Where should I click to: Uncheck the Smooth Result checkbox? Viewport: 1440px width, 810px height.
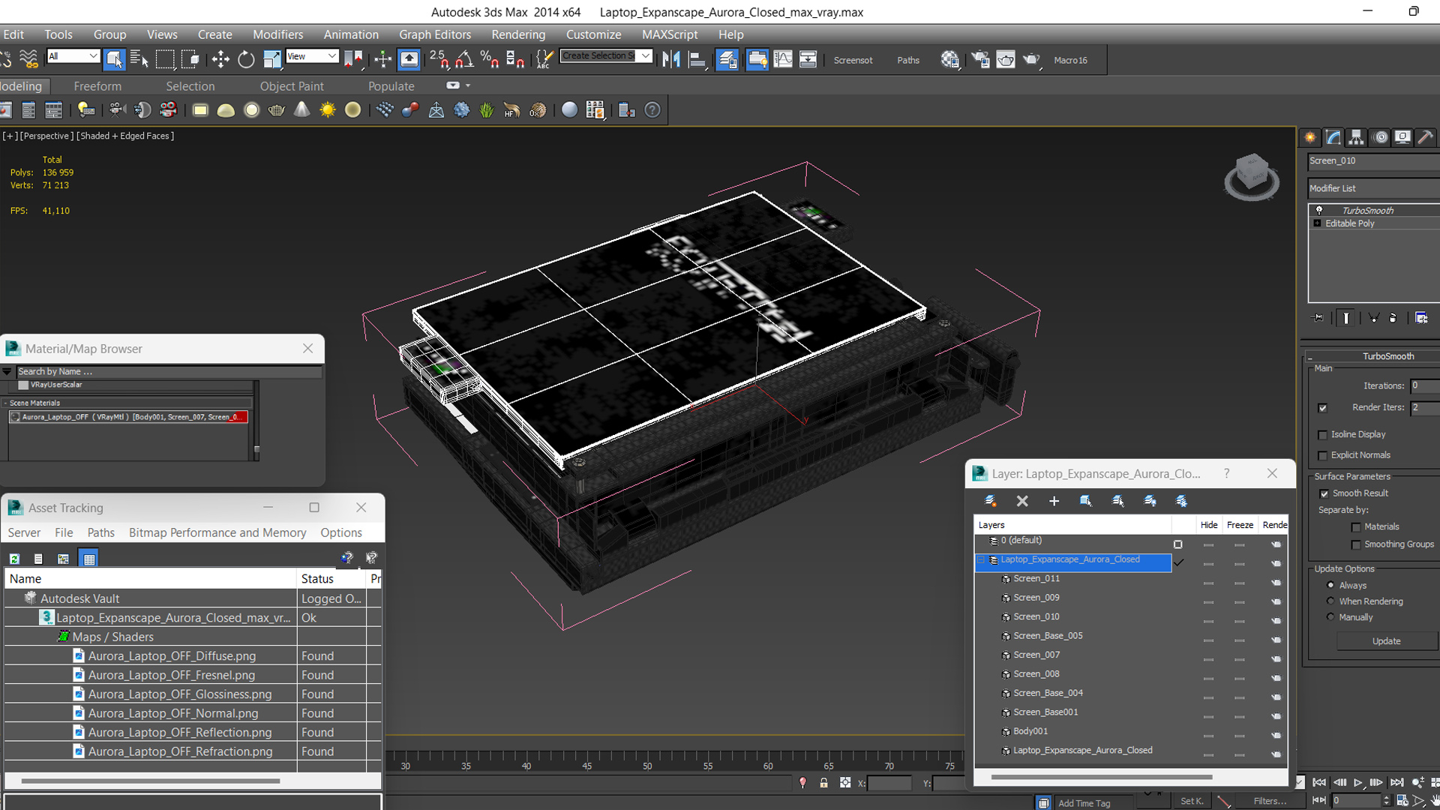point(1324,493)
